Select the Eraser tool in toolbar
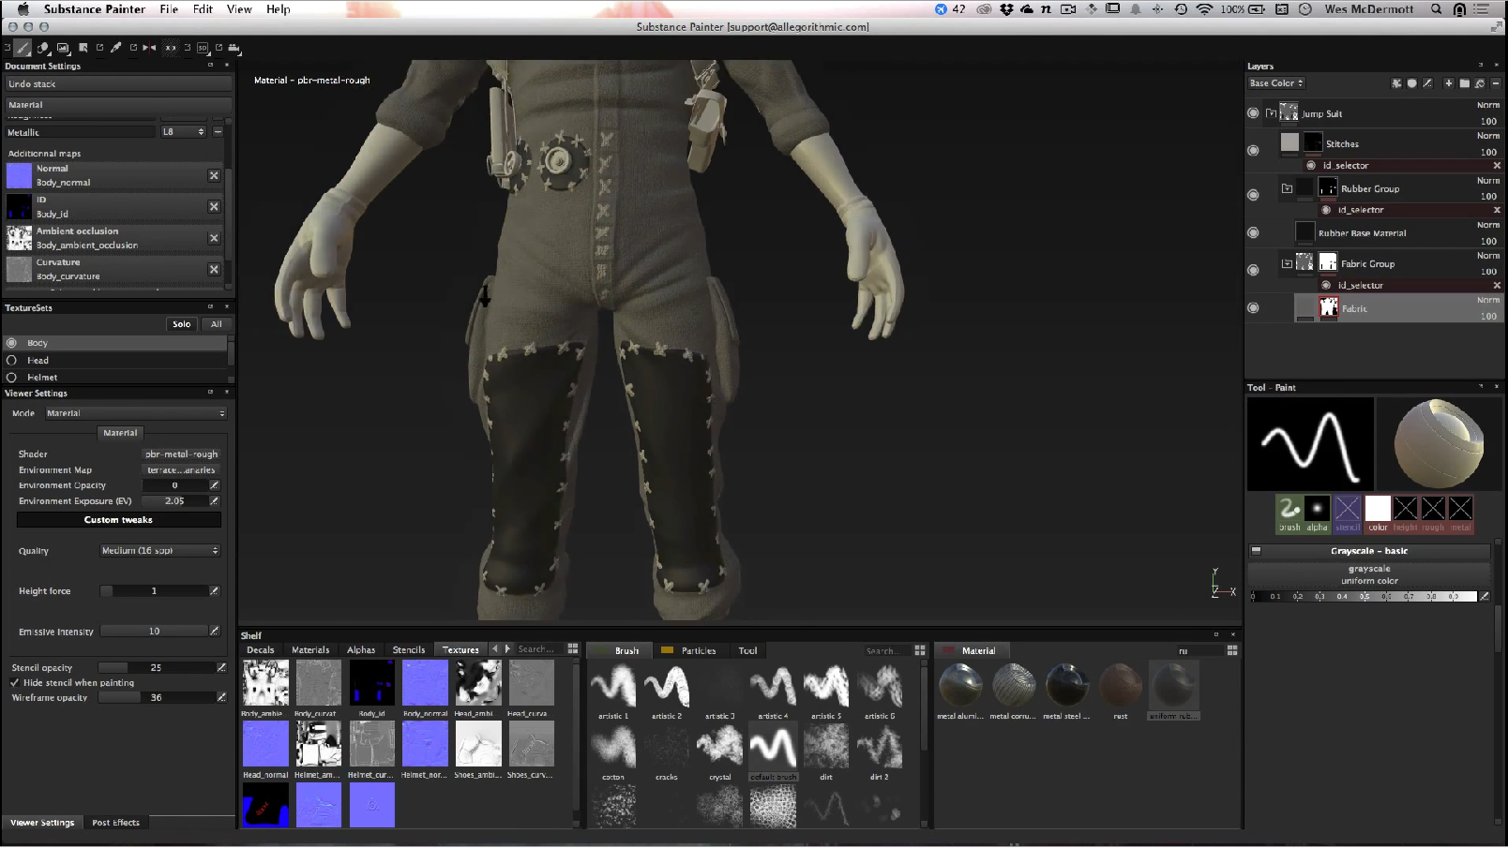Screen dimensions: 1508x848 (43, 47)
